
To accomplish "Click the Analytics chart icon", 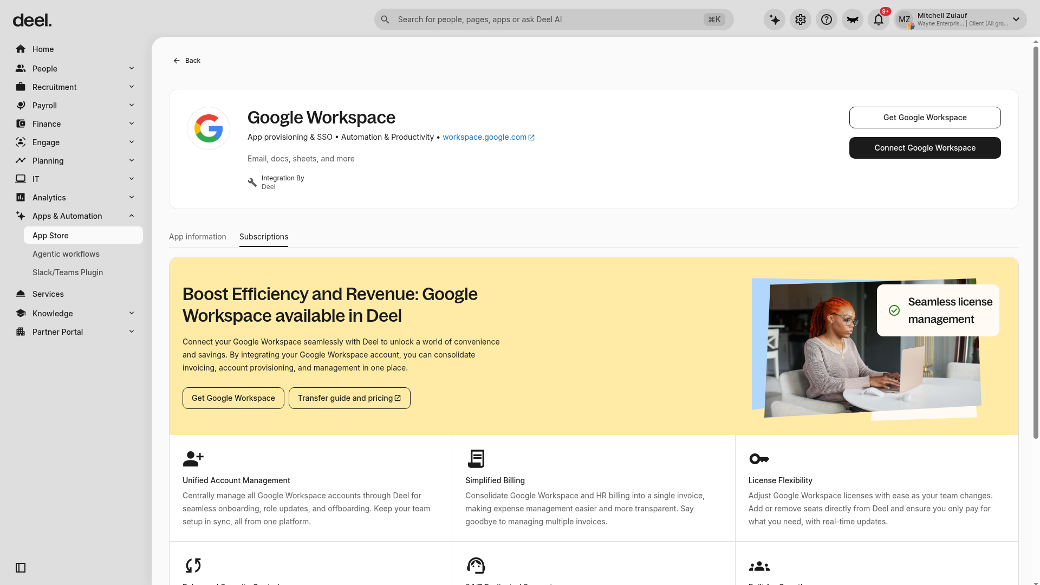I will (x=21, y=198).
